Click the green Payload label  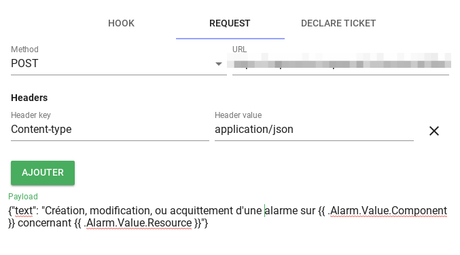tap(23, 197)
